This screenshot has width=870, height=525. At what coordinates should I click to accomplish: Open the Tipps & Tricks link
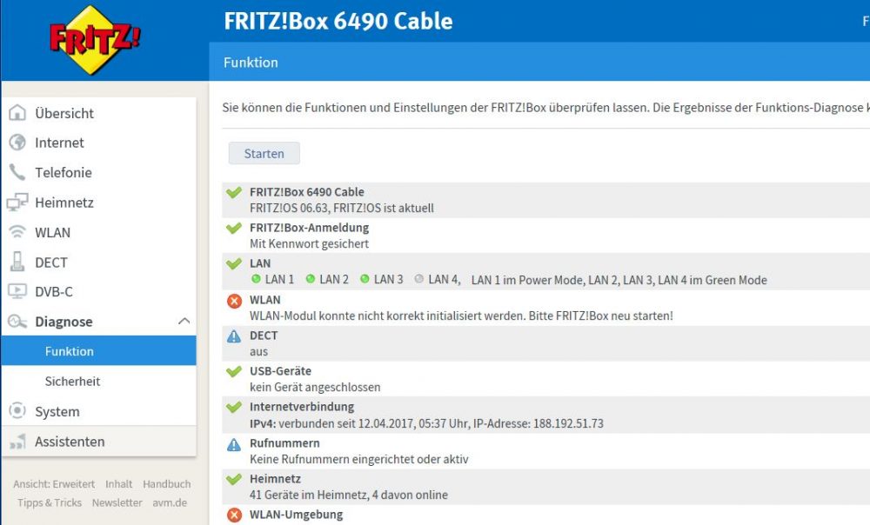[50, 502]
